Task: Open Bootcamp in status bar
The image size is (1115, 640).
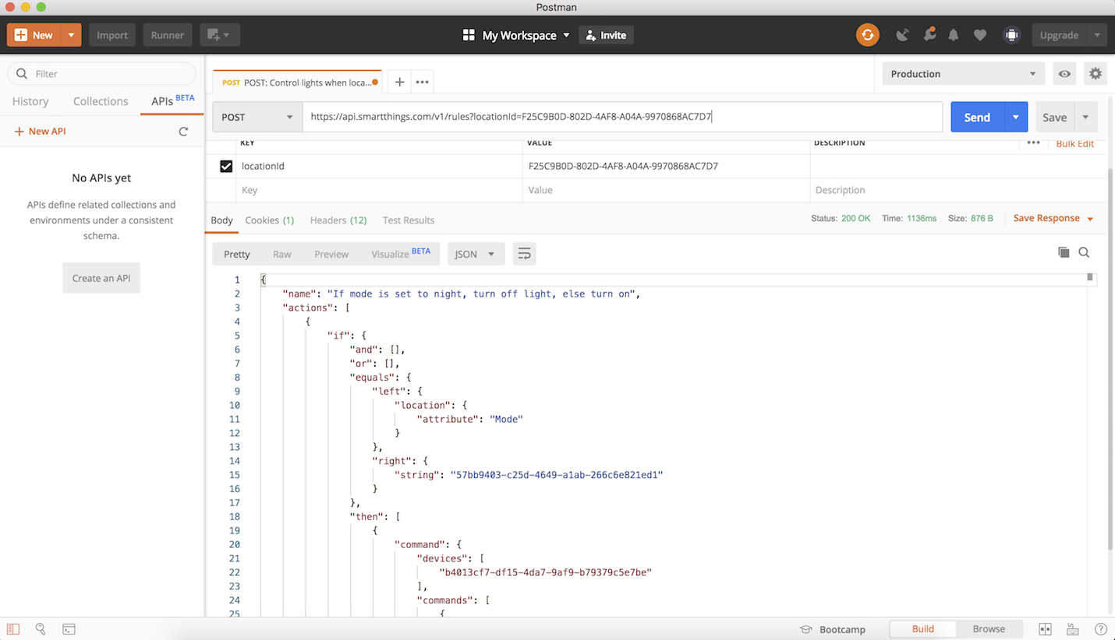Action: tap(833, 629)
